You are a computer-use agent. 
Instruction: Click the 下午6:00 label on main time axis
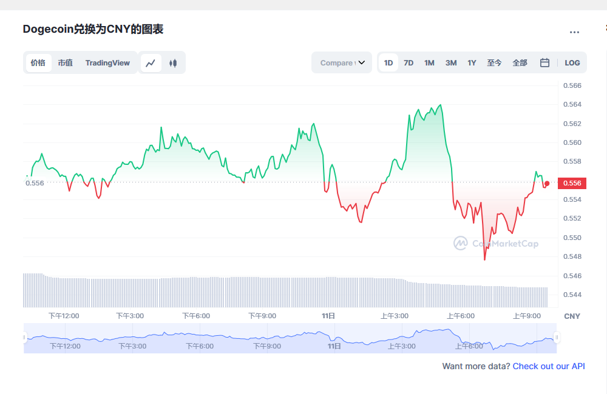(x=196, y=316)
